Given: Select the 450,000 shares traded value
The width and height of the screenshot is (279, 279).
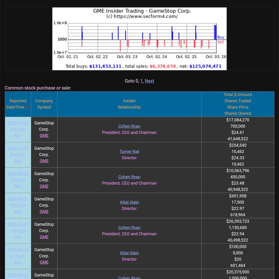Looking at the screenshot, I should [238, 177].
